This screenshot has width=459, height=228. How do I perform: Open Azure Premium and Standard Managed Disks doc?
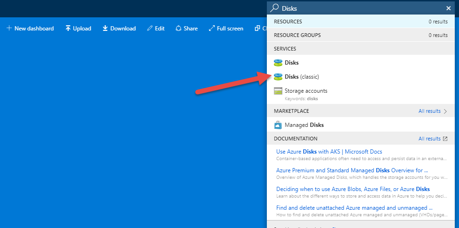pyautogui.click(x=352, y=170)
